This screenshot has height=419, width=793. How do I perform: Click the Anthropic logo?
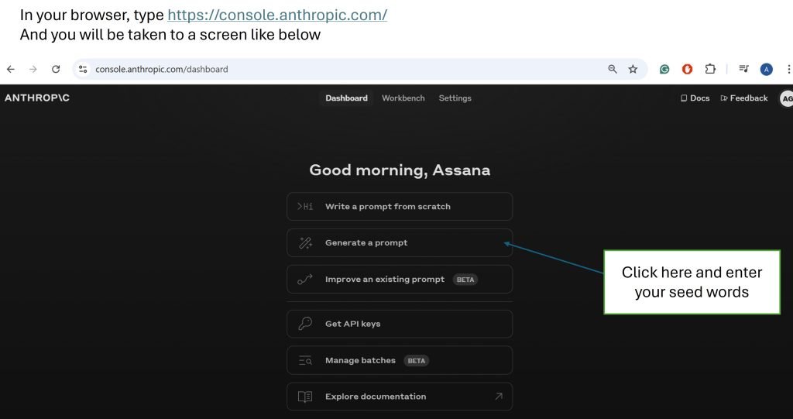[37, 98]
